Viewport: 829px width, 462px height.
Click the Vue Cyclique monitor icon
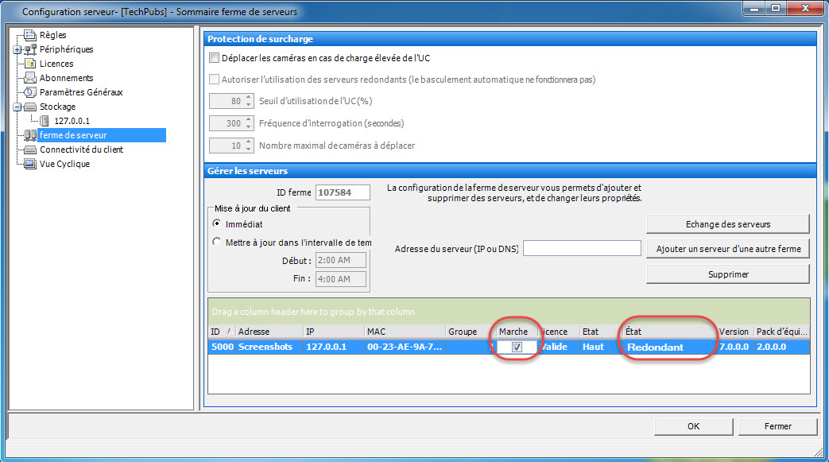pyautogui.click(x=30, y=164)
